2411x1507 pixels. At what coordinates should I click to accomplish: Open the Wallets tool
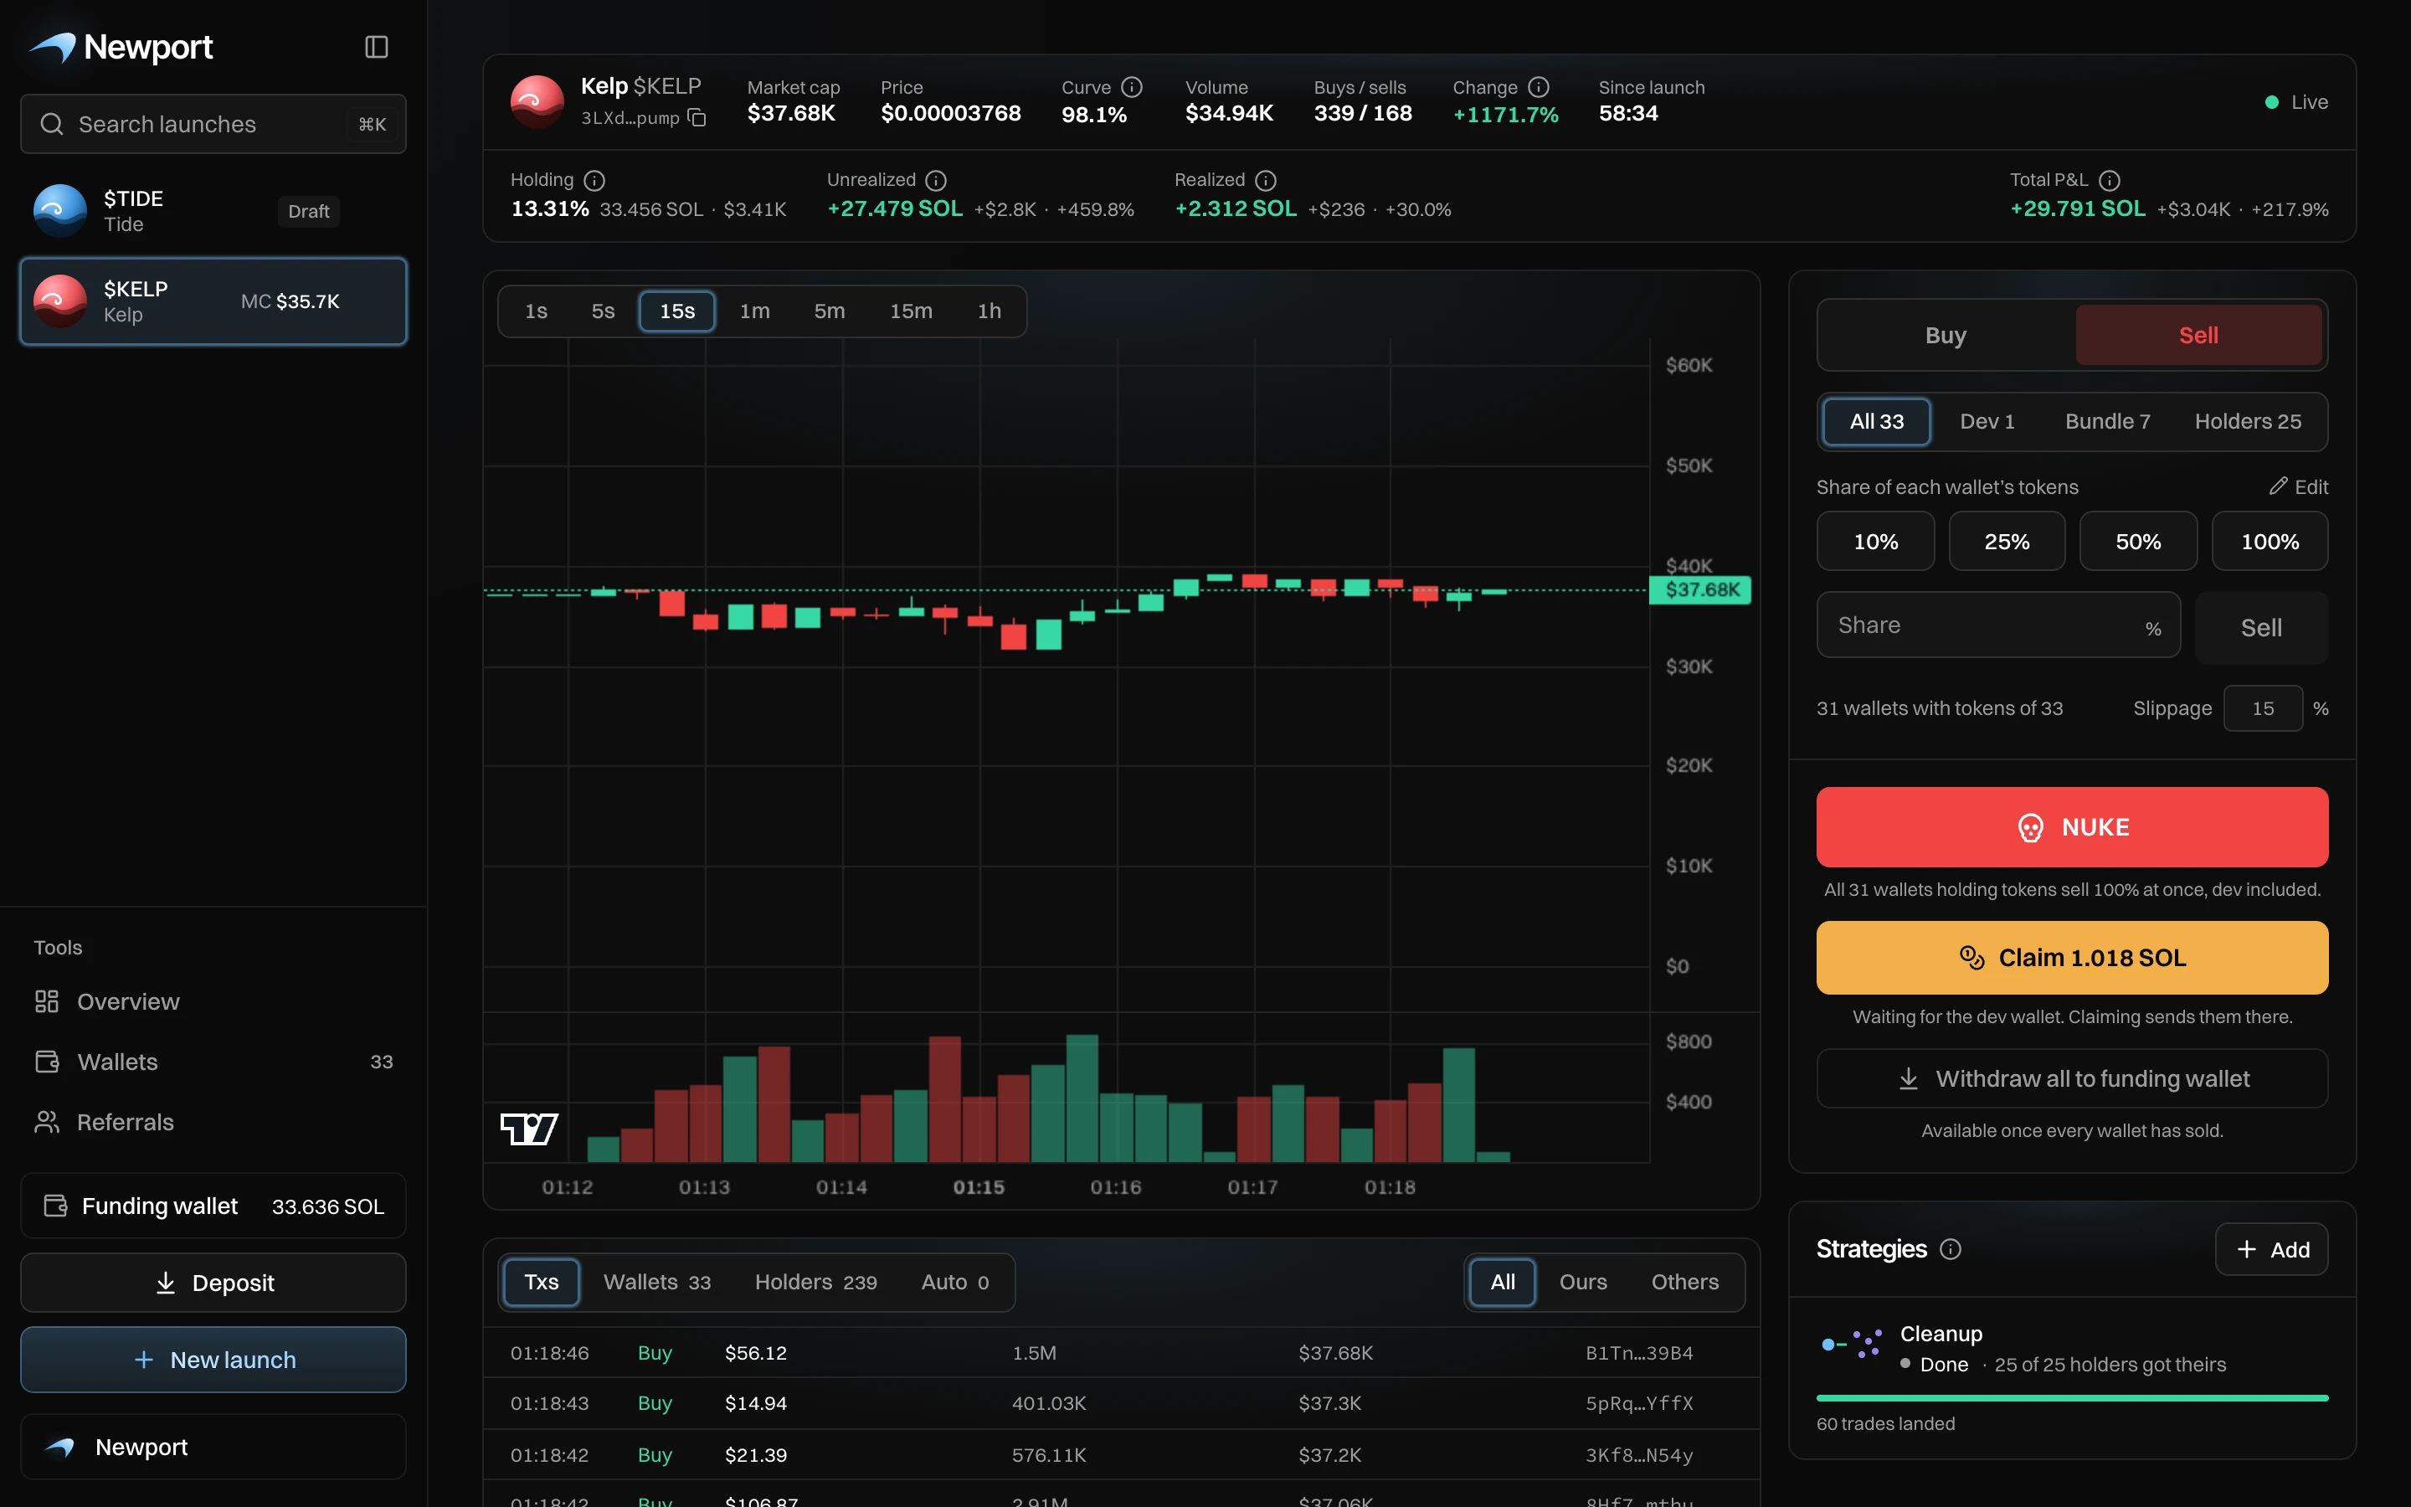(213, 1062)
